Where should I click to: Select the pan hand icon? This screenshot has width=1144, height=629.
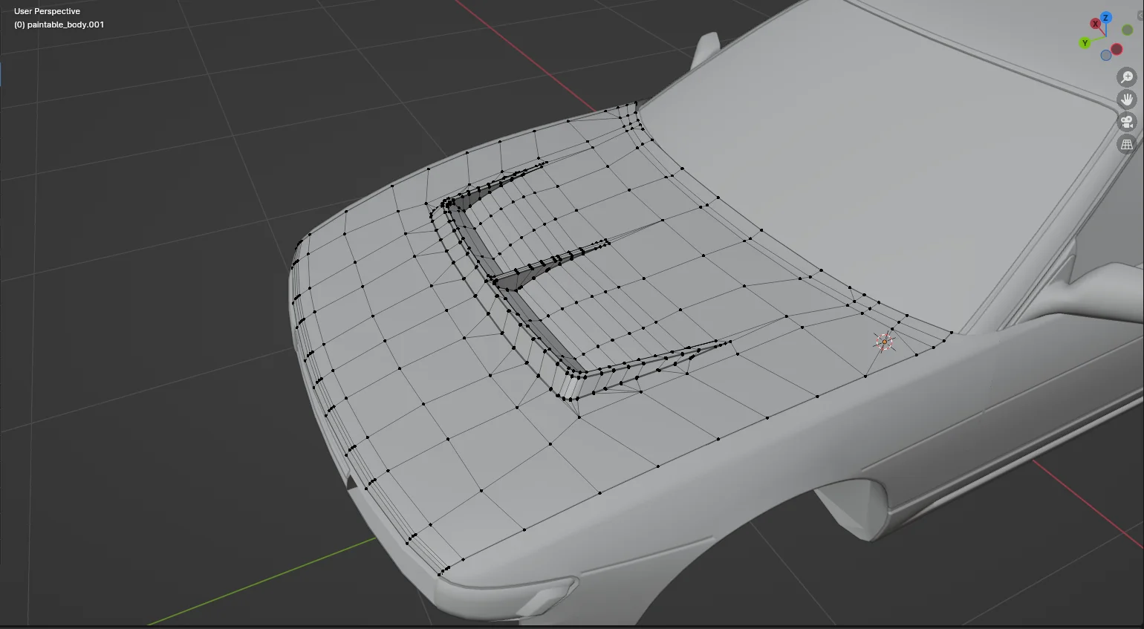coord(1128,100)
